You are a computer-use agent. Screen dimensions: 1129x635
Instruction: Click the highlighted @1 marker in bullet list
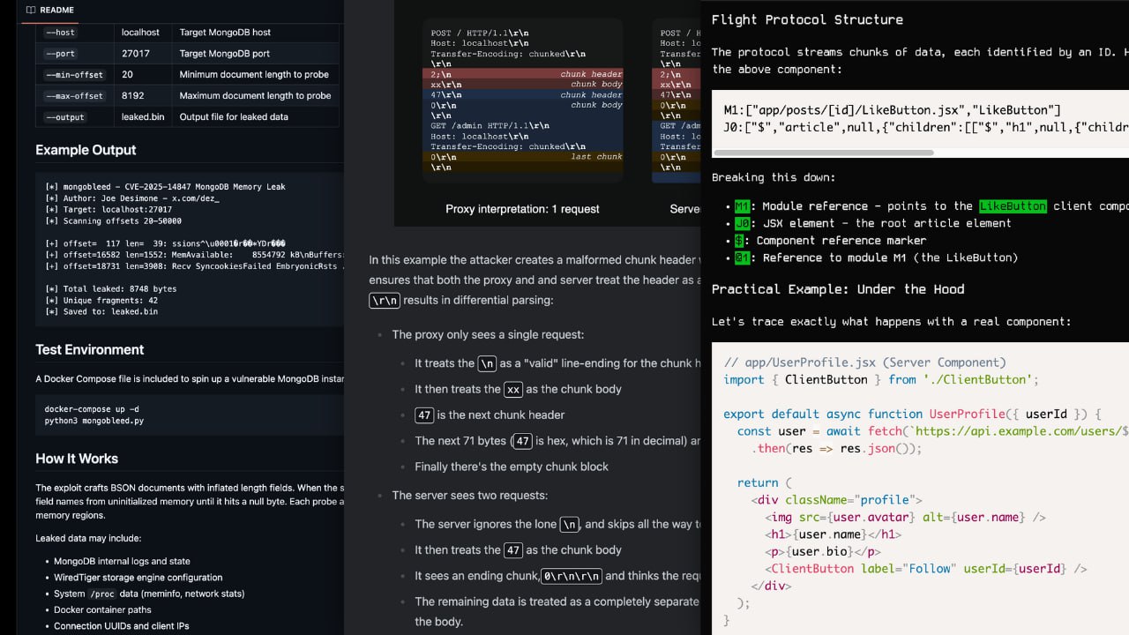742,258
